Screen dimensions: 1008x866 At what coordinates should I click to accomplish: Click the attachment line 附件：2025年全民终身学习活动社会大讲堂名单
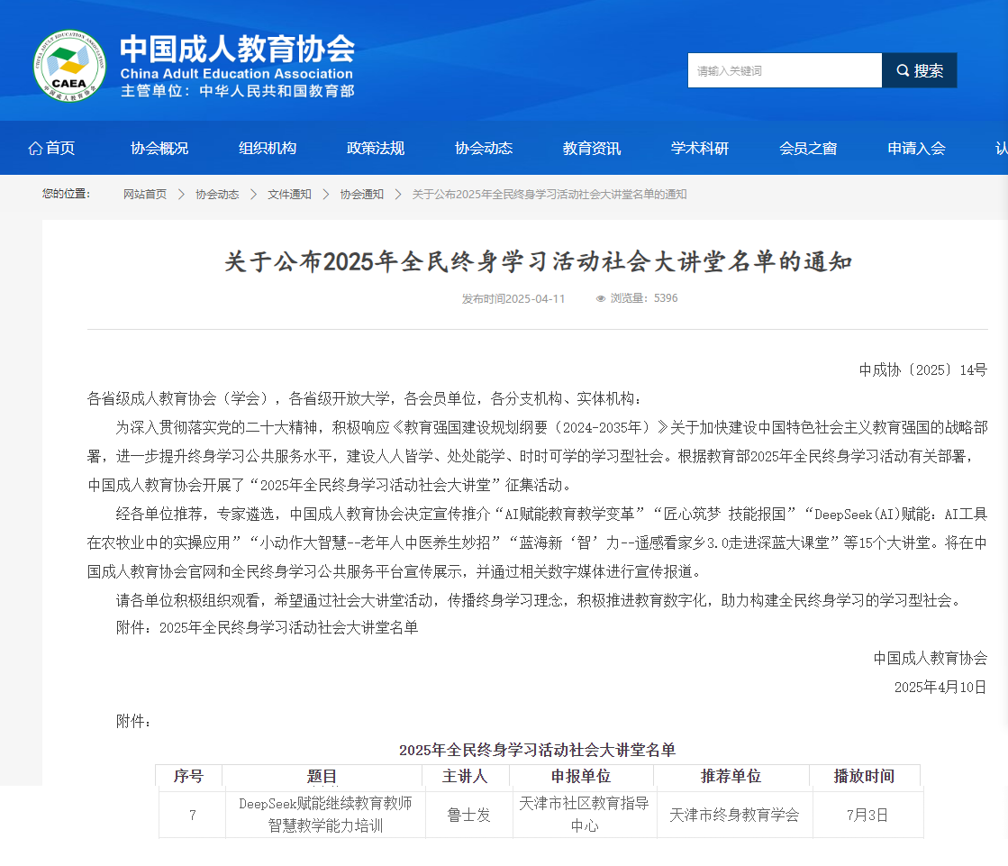tap(267, 627)
